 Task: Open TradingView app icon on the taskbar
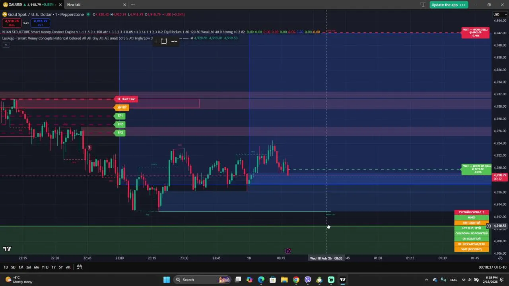(342, 280)
